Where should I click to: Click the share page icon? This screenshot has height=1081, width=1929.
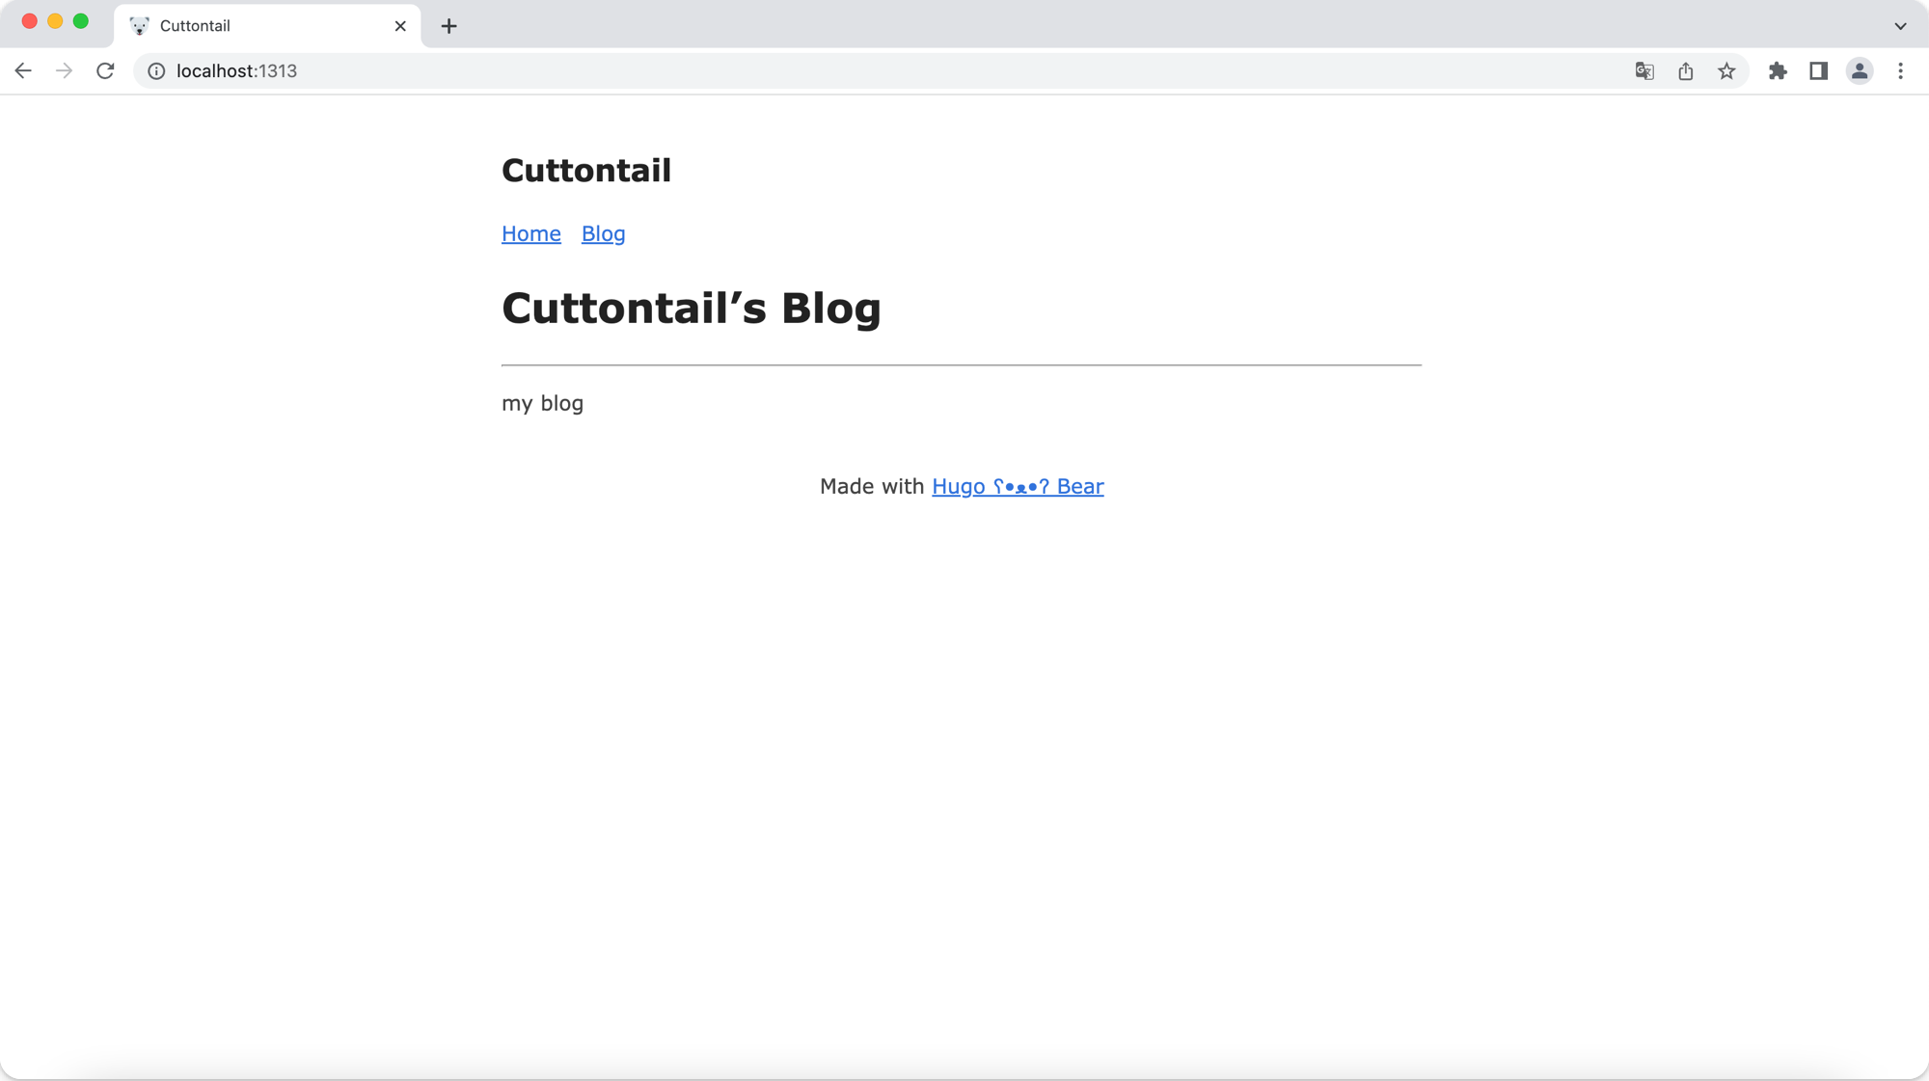point(1685,70)
